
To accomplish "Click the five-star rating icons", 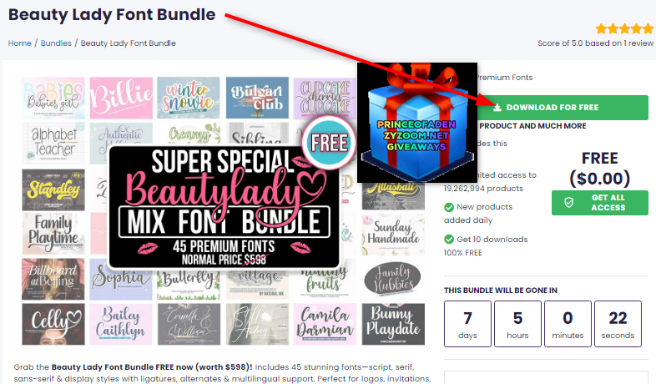I will point(624,29).
